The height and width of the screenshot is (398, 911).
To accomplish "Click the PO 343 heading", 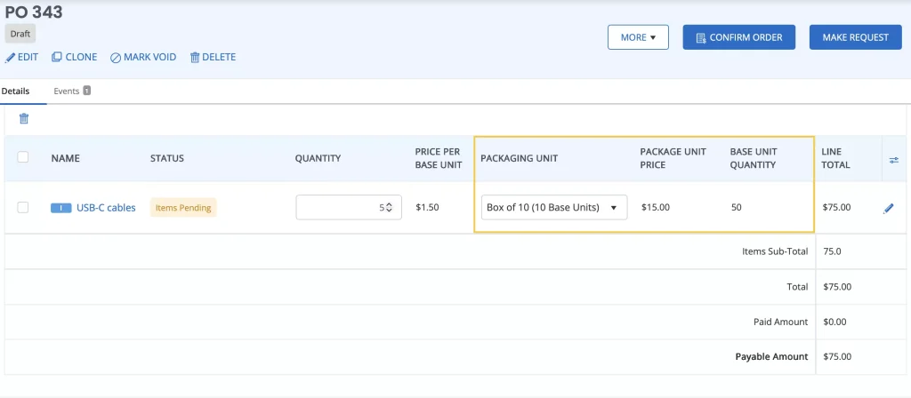I will (34, 12).
